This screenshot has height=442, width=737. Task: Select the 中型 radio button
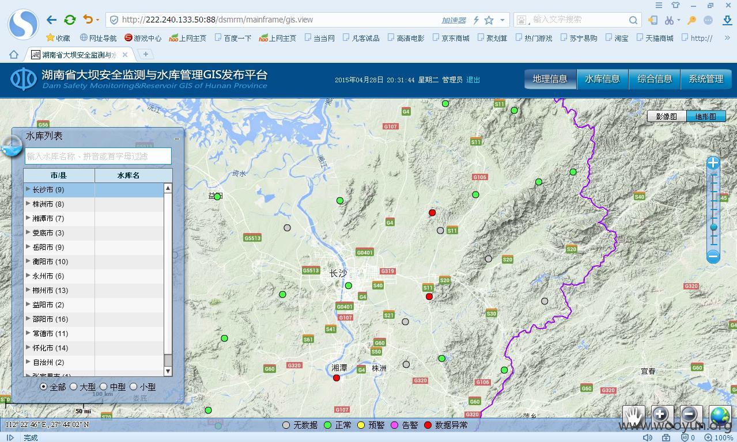[103, 387]
